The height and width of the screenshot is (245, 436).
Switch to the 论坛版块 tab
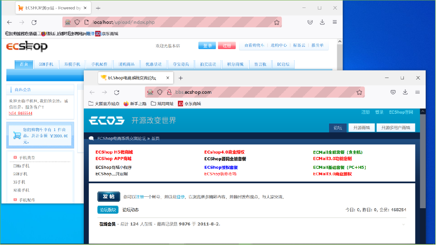click(x=108, y=210)
